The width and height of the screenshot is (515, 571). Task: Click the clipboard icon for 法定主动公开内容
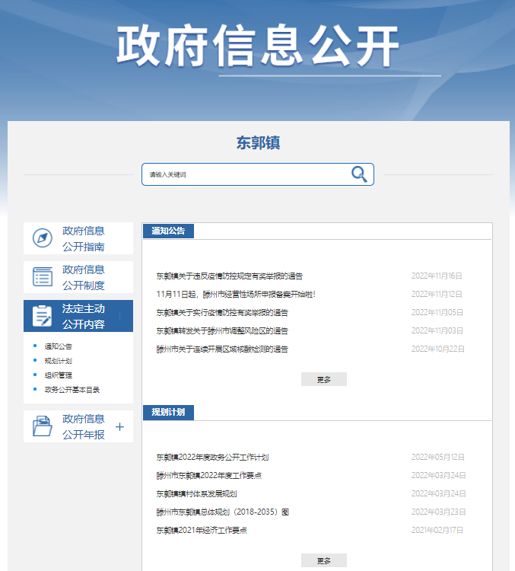(43, 315)
